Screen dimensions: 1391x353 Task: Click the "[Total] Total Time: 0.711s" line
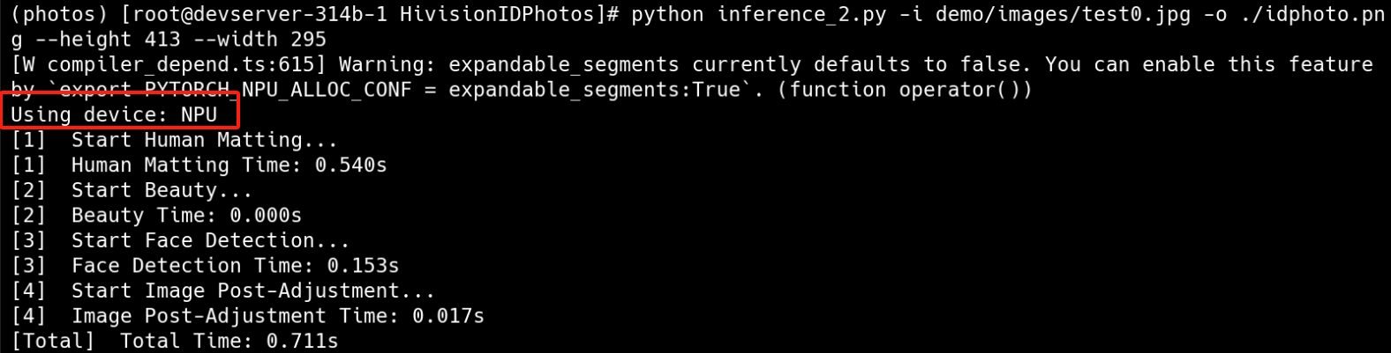[175, 341]
